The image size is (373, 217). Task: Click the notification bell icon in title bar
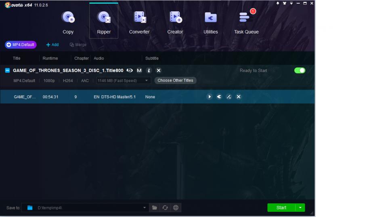(278, 3)
